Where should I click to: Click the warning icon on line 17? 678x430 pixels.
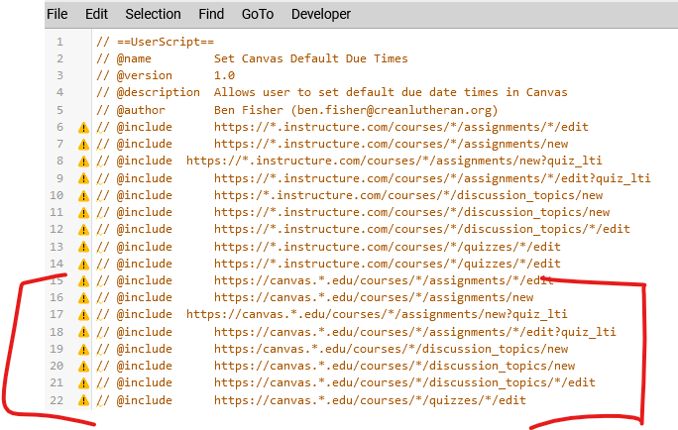(x=83, y=315)
